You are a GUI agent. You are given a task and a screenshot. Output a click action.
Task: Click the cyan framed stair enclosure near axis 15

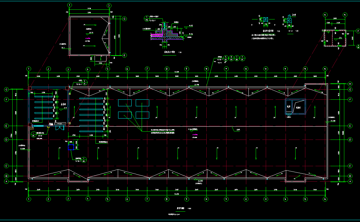(295, 107)
